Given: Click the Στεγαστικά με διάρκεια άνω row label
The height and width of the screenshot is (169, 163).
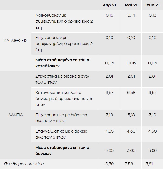Looking at the screenshot, I should click(x=62, y=79).
